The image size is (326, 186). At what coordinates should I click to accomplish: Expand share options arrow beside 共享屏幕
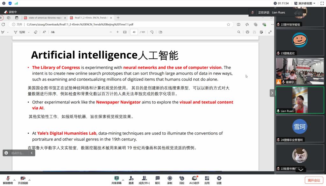123,180
